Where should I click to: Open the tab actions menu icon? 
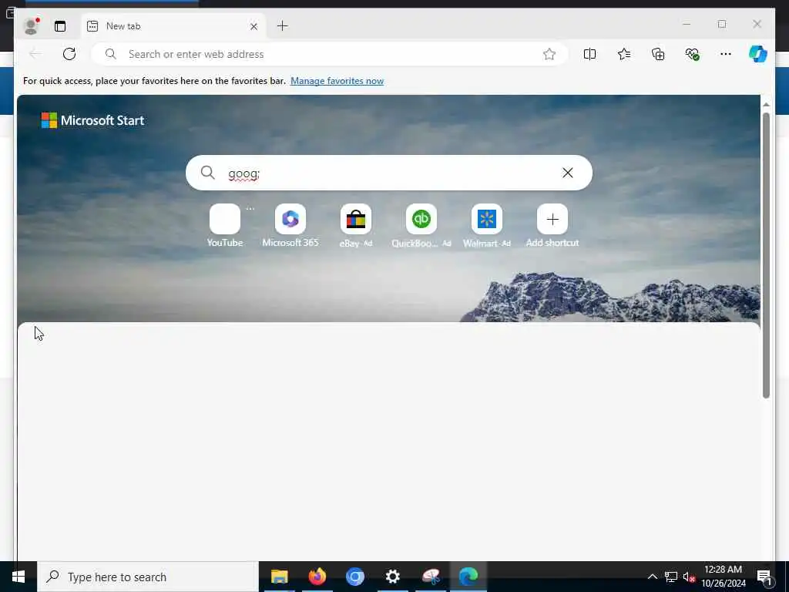(x=60, y=26)
